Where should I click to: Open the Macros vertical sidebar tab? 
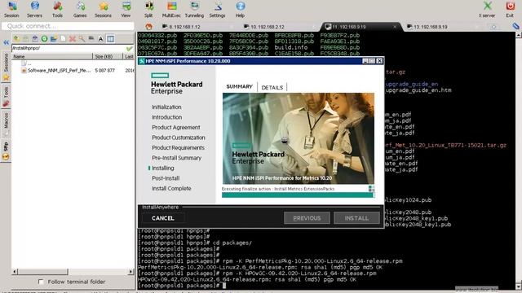[6, 125]
